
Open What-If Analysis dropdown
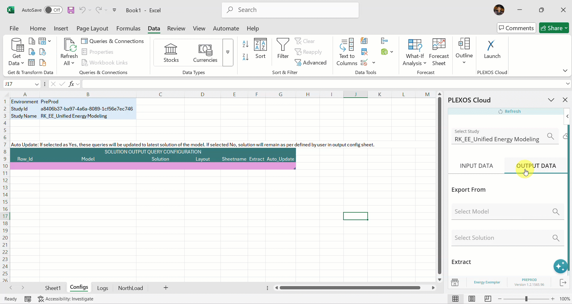pyautogui.click(x=415, y=52)
